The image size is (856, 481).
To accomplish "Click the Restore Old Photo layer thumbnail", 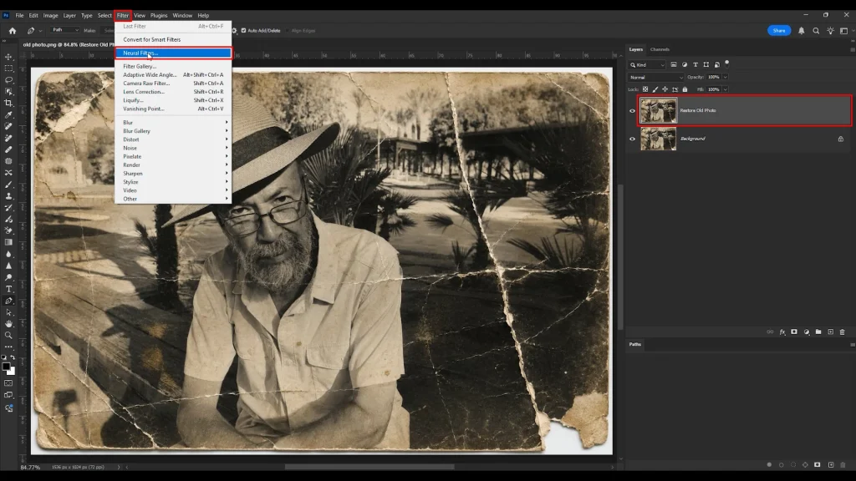I will pyautogui.click(x=659, y=111).
